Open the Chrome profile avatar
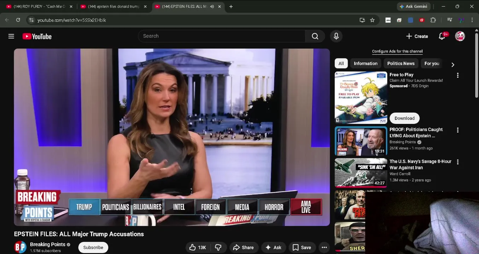479x254 pixels. coord(461,20)
